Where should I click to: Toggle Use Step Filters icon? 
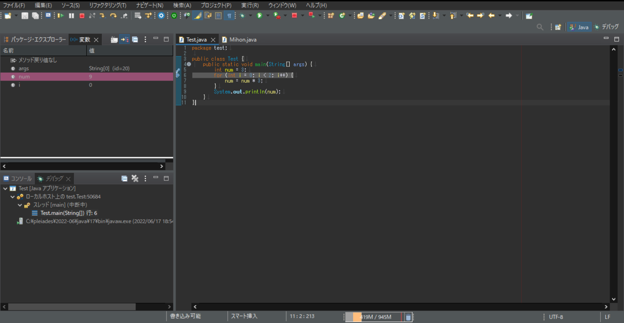click(148, 16)
